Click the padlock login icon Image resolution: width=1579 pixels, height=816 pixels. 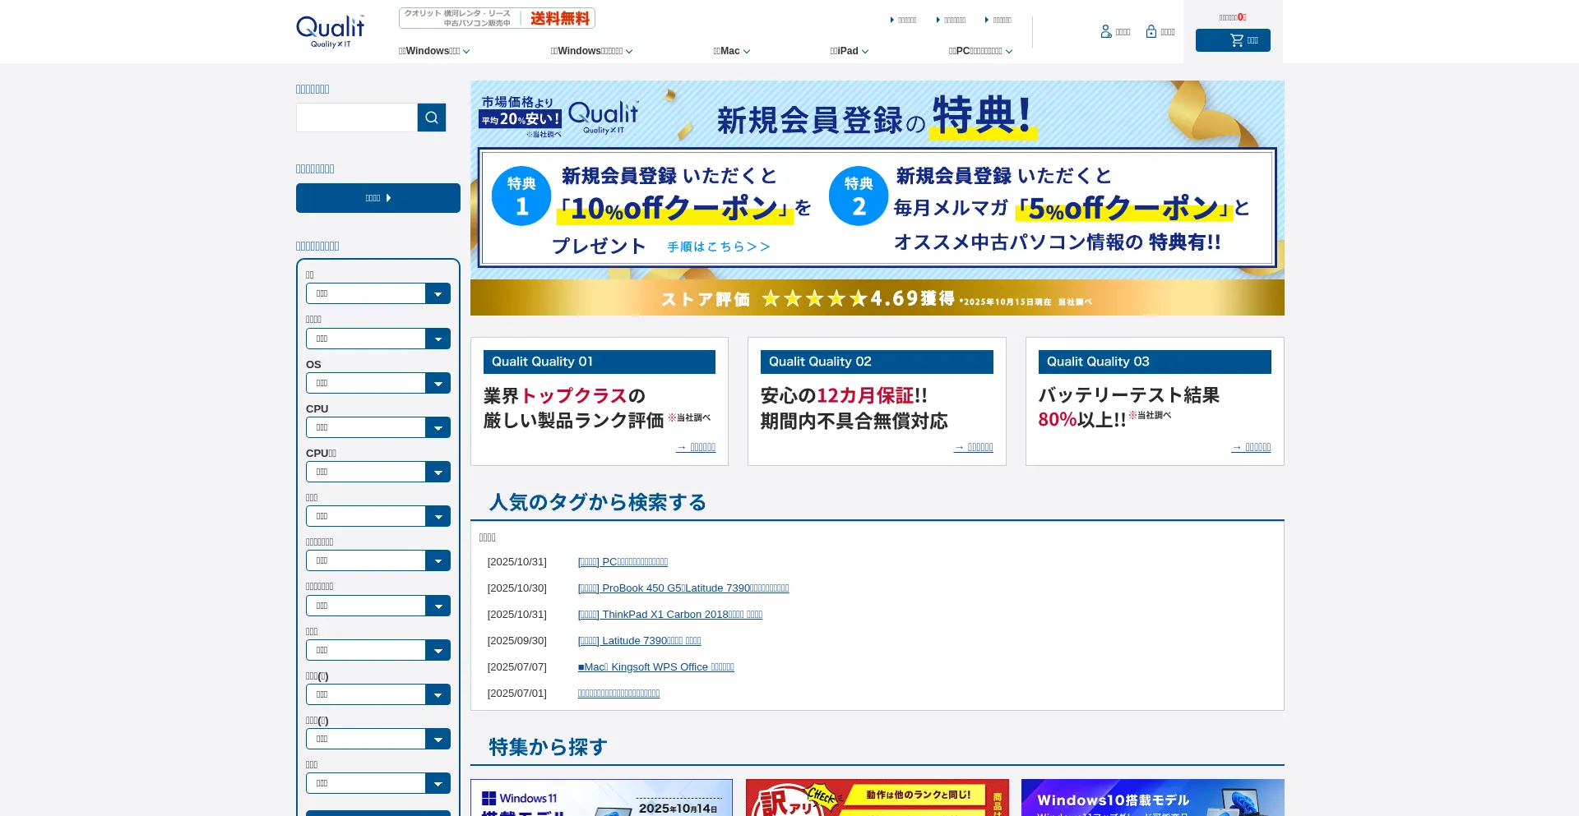(1151, 32)
